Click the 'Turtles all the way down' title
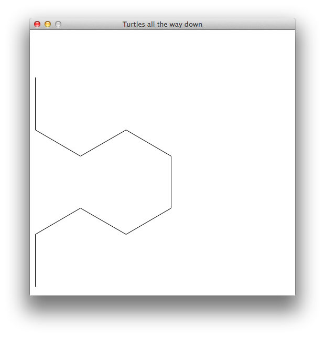 click(x=162, y=25)
